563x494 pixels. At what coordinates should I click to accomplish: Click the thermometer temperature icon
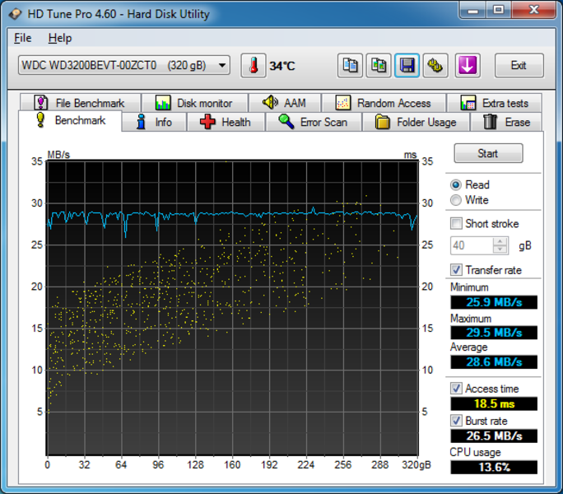[254, 66]
